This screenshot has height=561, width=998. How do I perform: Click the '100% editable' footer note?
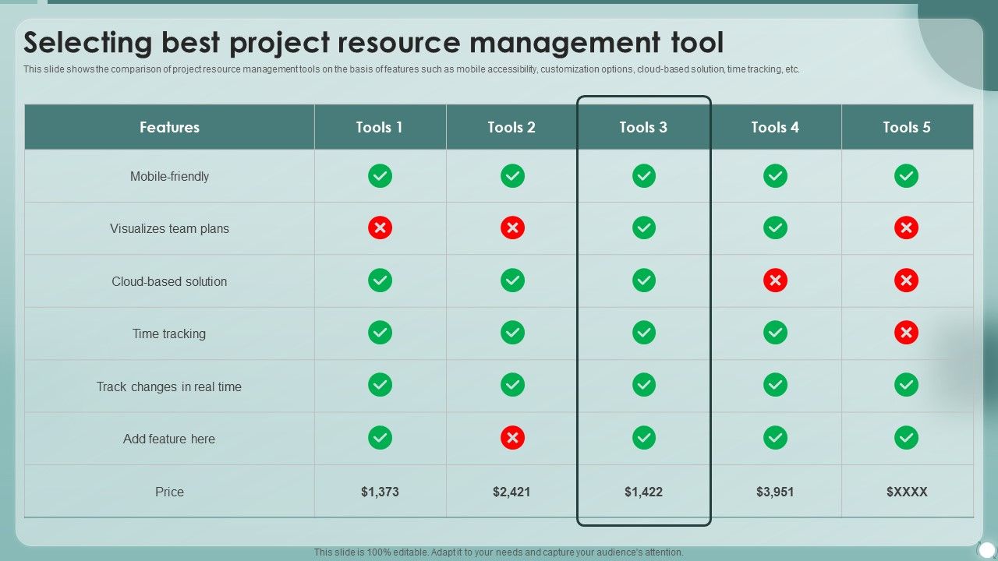pos(499,552)
